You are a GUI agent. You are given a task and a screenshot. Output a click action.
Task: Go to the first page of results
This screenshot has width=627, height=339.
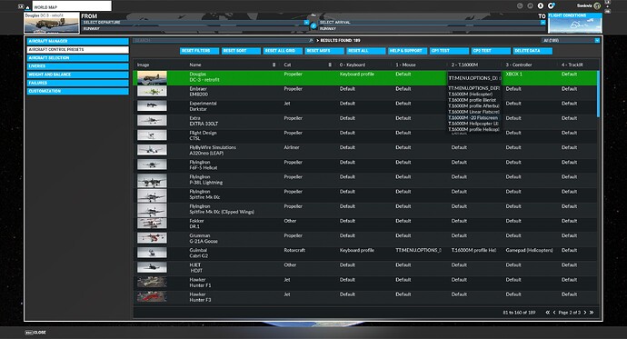click(547, 313)
